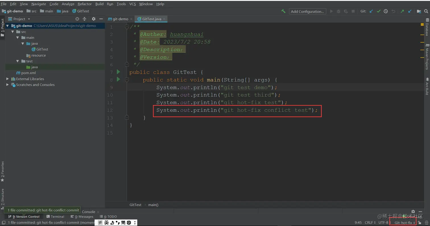Select the resource folder in tree

(36, 55)
